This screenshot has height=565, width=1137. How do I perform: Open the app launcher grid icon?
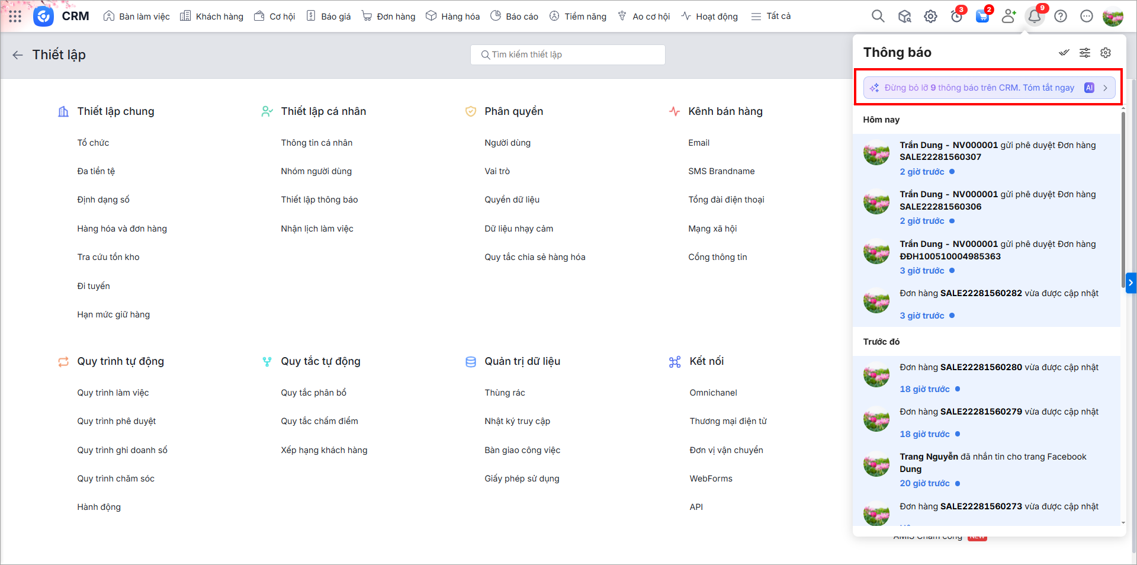click(15, 17)
